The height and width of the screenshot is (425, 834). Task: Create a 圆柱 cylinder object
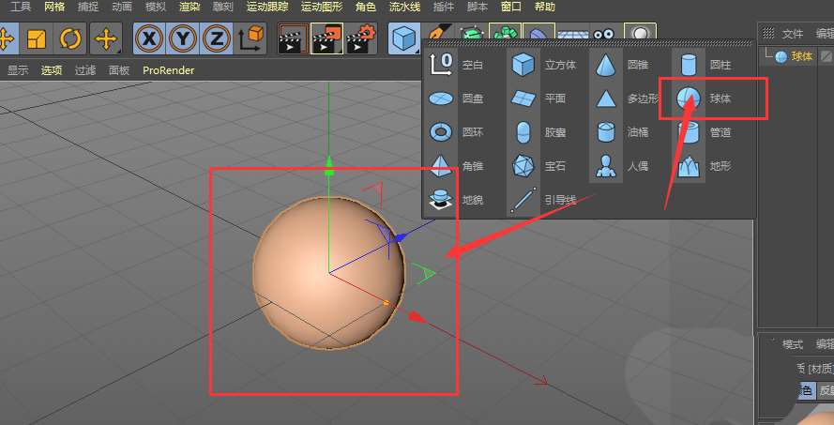[690, 65]
